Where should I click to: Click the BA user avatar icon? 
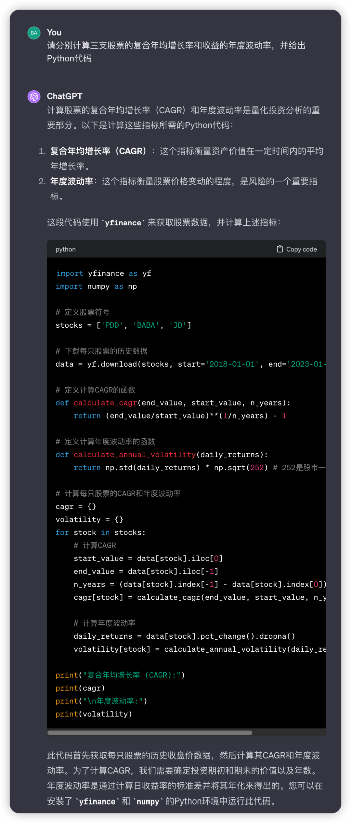pos(34,33)
